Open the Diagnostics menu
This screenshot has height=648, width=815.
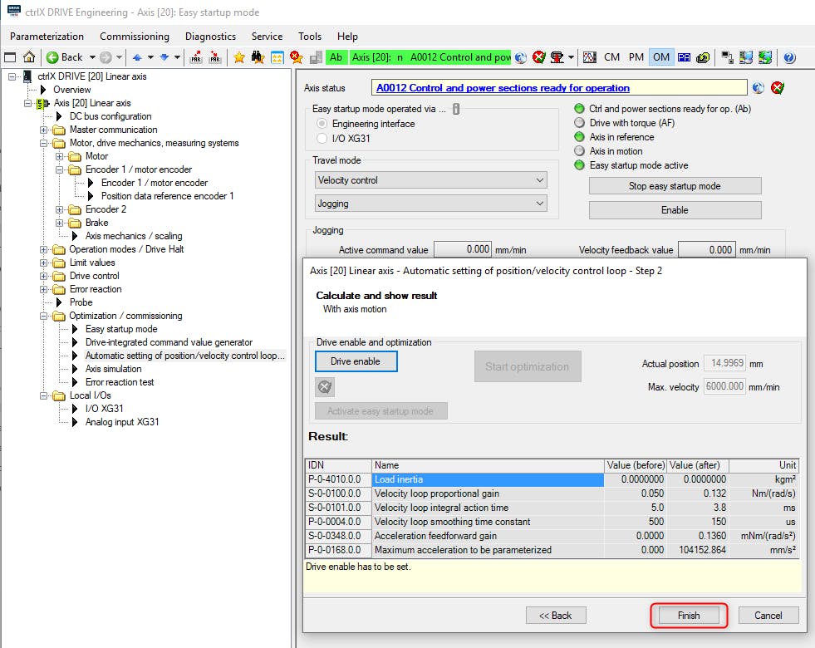pos(210,37)
